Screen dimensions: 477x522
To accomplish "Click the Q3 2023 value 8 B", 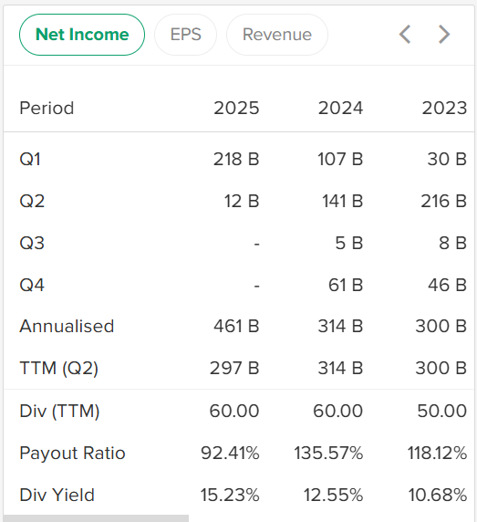I will point(452,243).
